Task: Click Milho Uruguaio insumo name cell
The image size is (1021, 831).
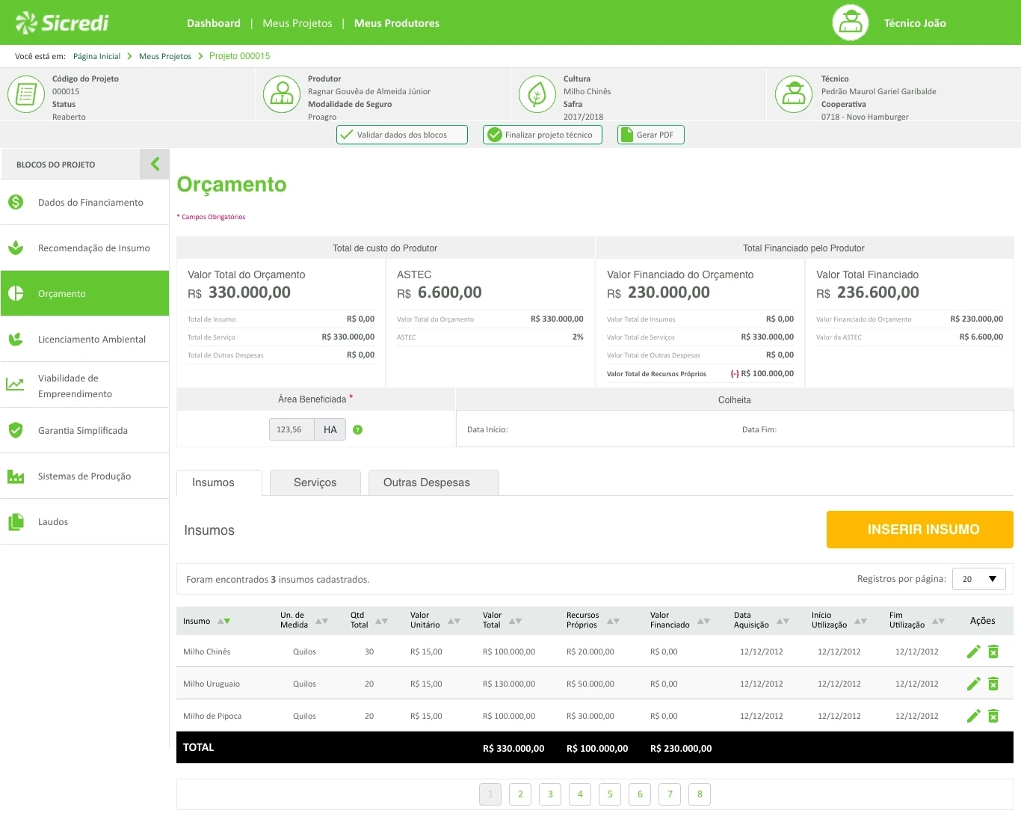Action: pyautogui.click(x=212, y=684)
